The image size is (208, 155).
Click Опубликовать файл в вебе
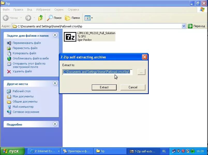click(x=31, y=58)
